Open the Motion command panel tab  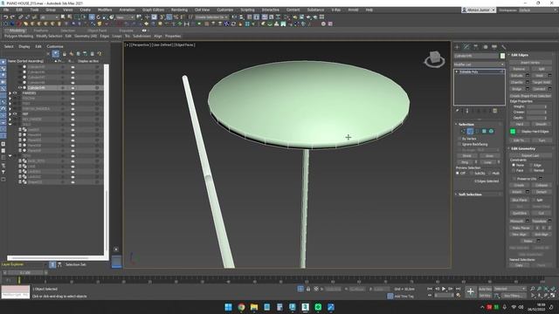485,46
